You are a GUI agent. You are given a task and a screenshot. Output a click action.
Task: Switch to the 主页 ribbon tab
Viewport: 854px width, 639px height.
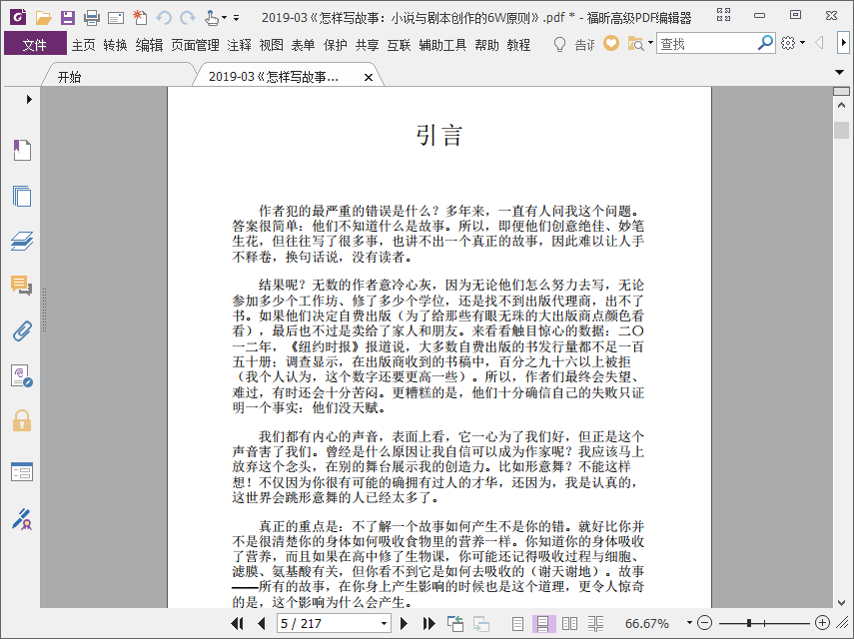coord(83,45)
